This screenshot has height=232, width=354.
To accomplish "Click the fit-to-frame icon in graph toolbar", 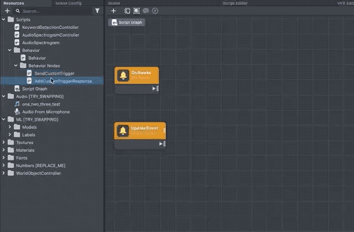I will click(x=137, y=10).
